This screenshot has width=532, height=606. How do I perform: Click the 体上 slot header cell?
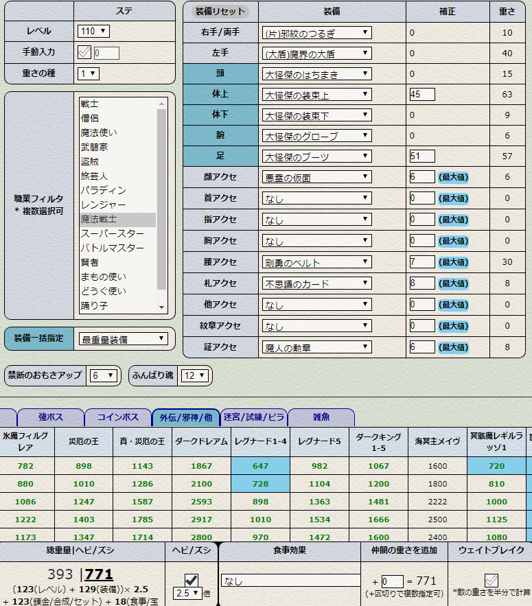[220, 94]
